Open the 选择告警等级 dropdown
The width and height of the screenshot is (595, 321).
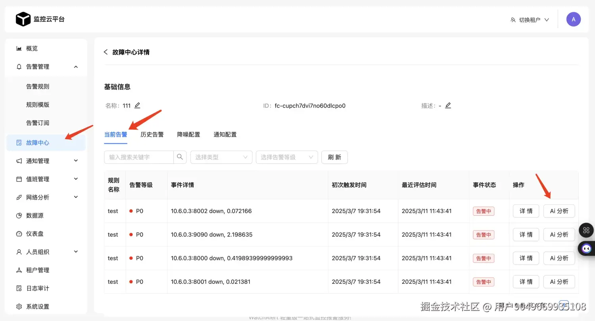click(287, 157)
